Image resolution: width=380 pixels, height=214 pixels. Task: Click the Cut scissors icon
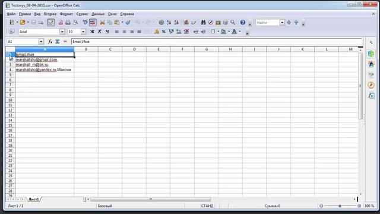[102, 23]
